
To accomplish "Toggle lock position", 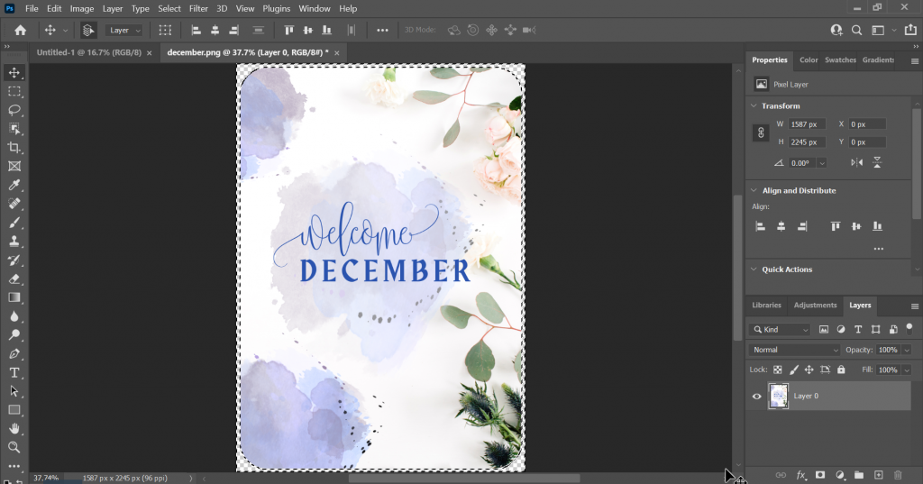I will pos(809,370).
